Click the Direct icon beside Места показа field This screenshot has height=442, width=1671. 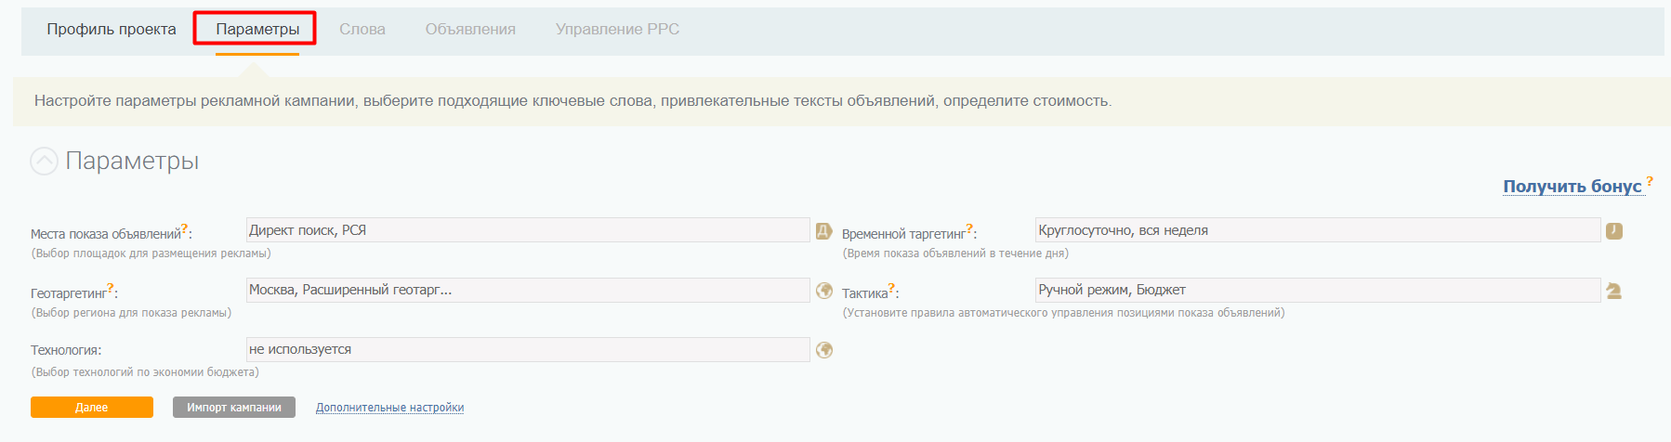coord(823,231)
